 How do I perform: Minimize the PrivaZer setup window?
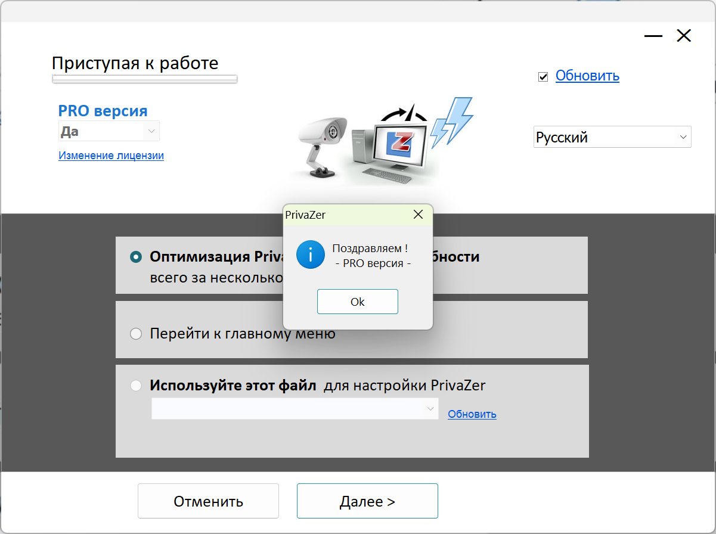653,36
